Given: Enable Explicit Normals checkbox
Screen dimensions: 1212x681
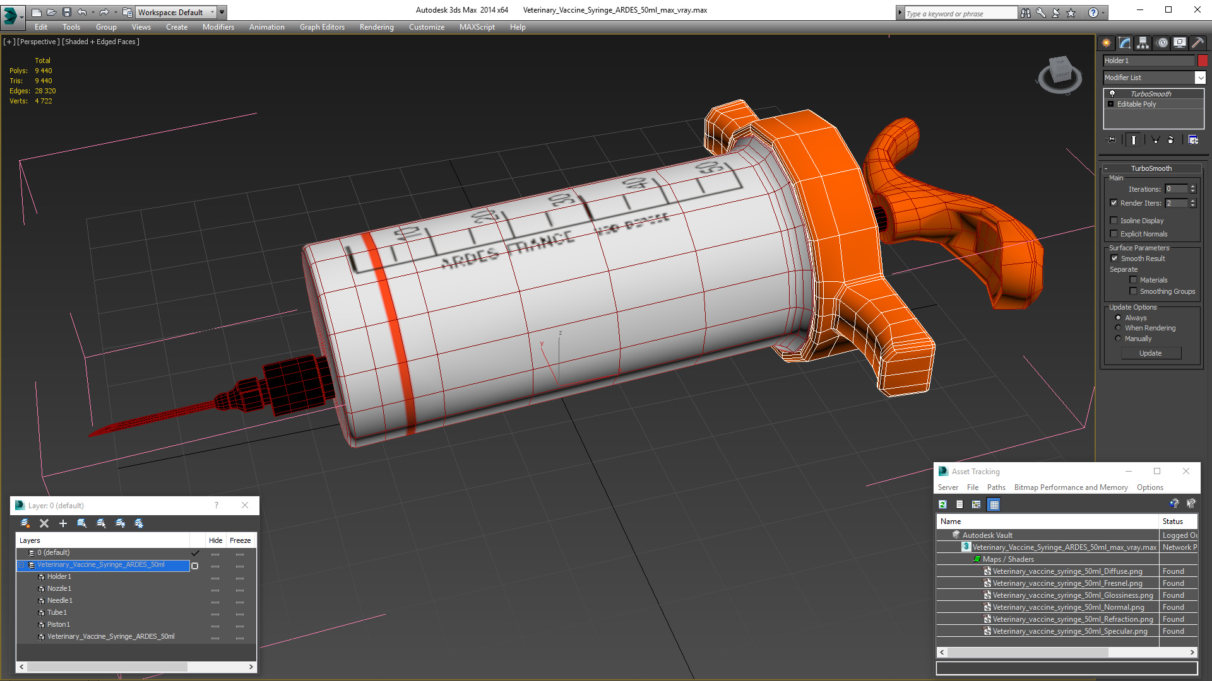Looking at the screenshot, I should point(1114,234).
